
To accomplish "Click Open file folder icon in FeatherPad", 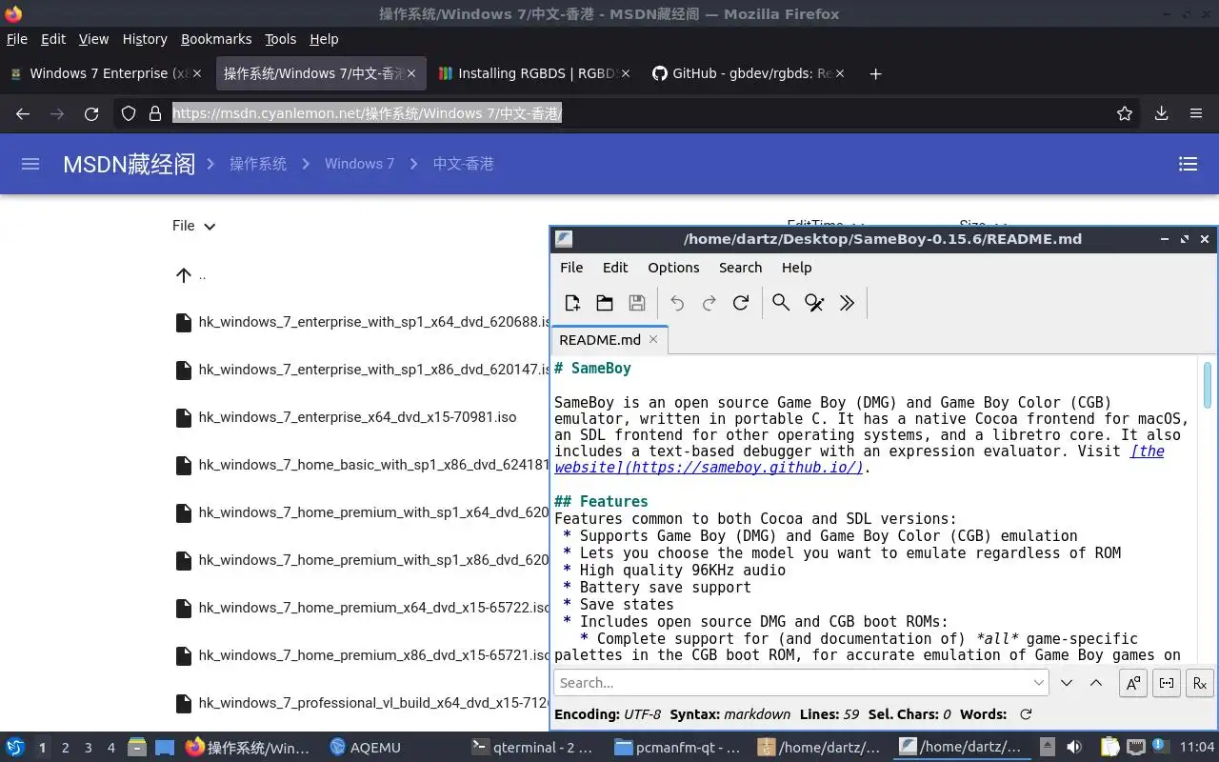I will coord(605,303).
